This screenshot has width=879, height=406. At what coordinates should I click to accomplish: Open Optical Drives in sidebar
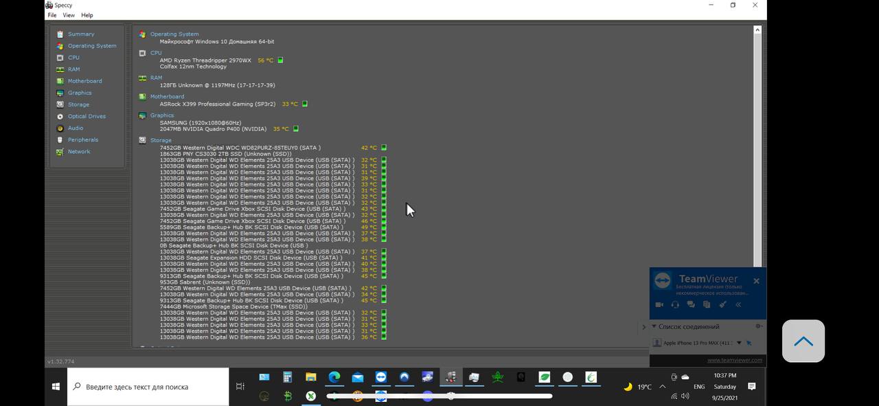(87, 116)
